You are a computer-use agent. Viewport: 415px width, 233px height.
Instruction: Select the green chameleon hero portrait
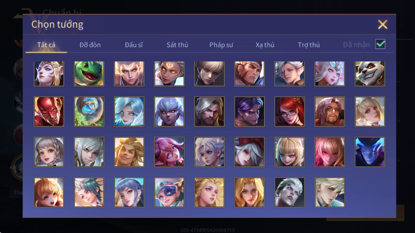[89, 74]
